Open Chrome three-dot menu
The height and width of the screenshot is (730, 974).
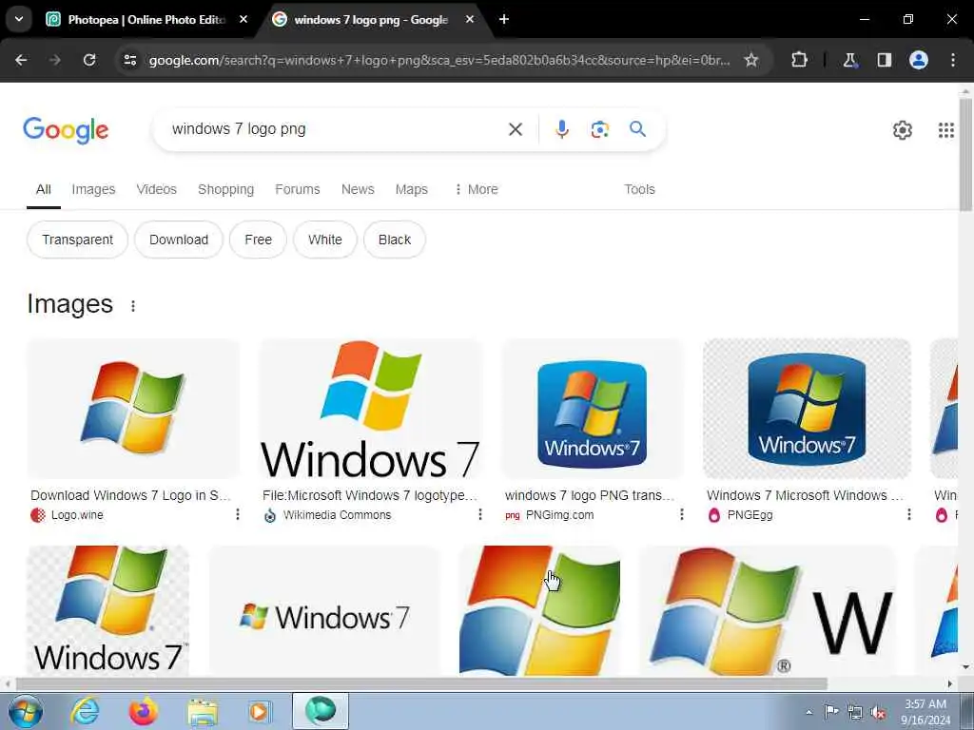click(x=953, y=60)
